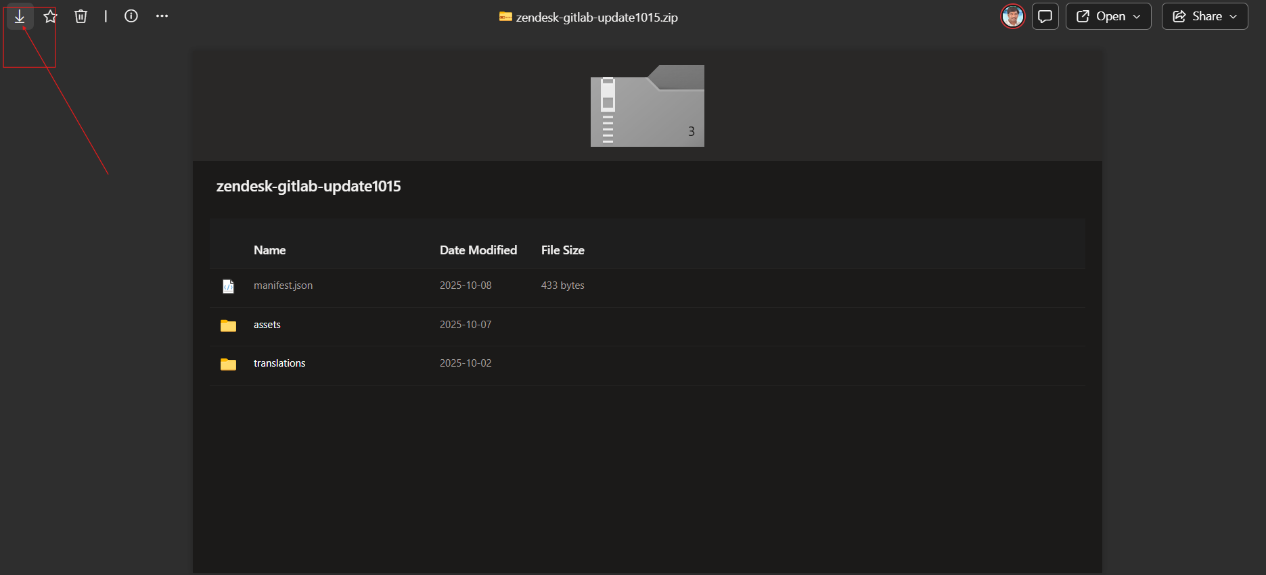Click the translations folder icon
Viewport: 1266px width, 575px height.
pyautogui.click(x=229, y=364)
